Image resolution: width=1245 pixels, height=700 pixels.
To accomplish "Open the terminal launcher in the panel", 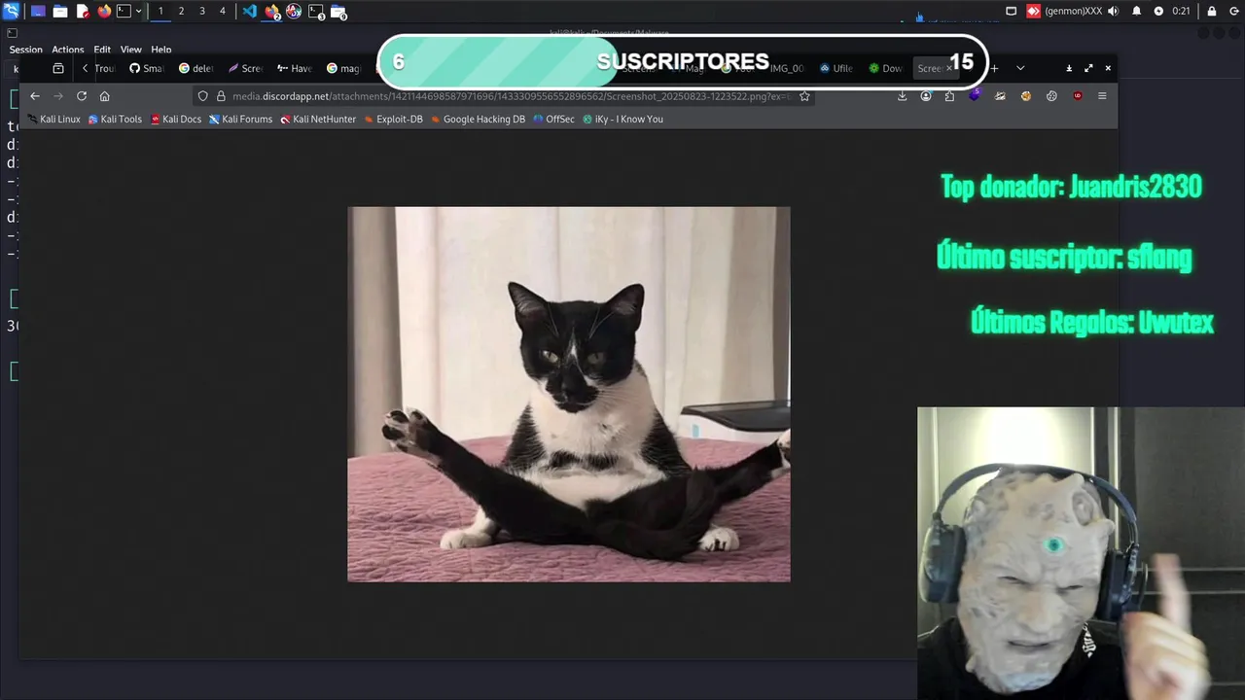I will 124,12.
